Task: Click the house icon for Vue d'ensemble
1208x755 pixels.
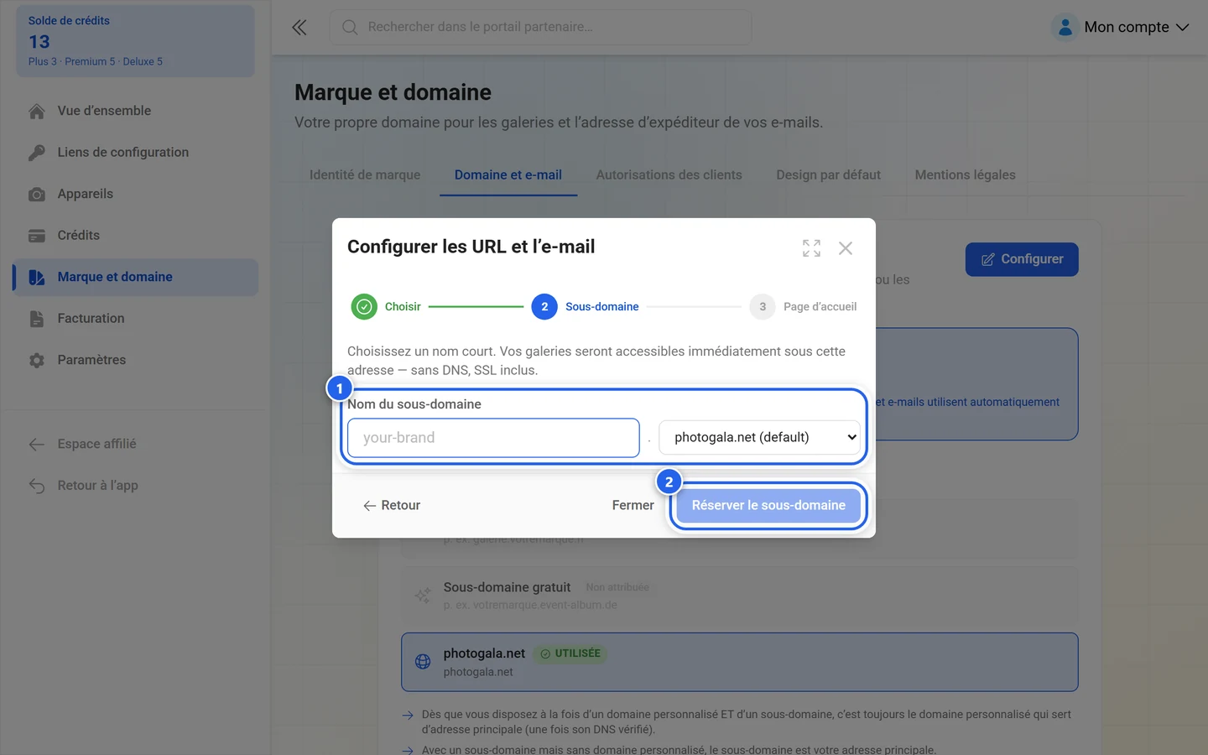Action: (37, 112)
